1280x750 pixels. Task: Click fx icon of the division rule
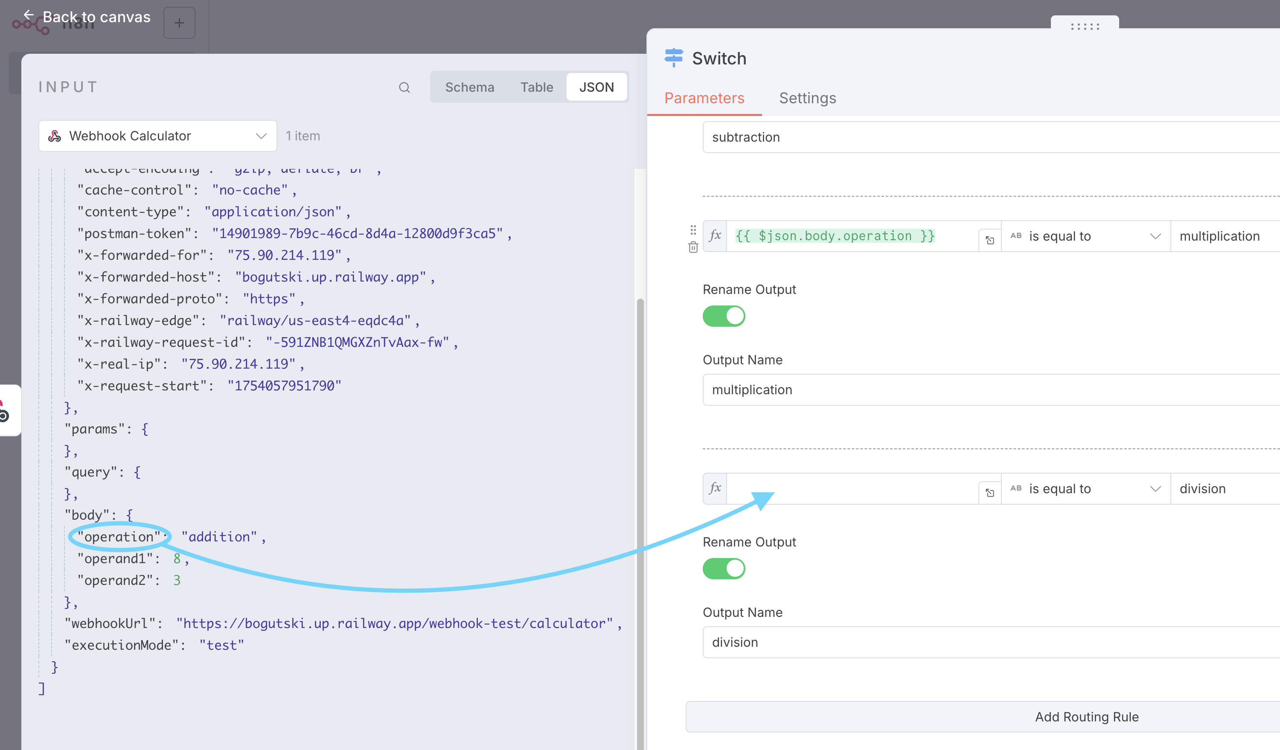715,488
